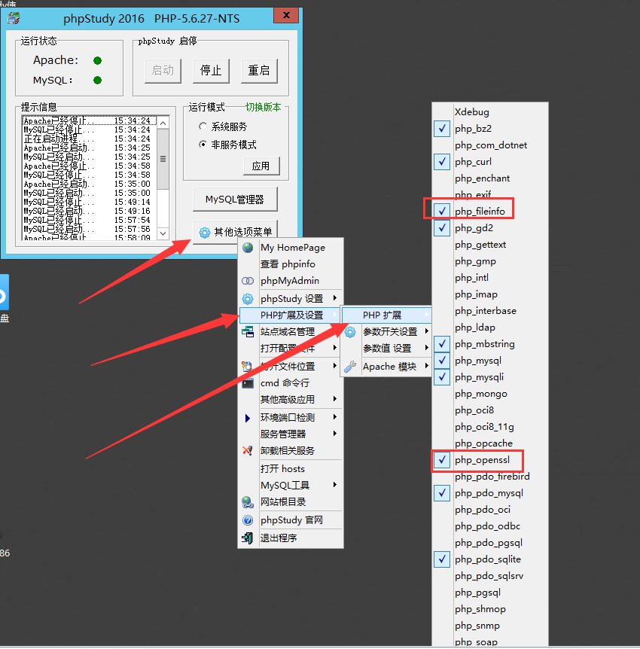Click the gear icon beside phpStudy 设置
This screenshot has width=640, height=649.
point(248,298)
